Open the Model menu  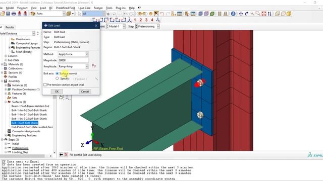[x=10, y=8]
